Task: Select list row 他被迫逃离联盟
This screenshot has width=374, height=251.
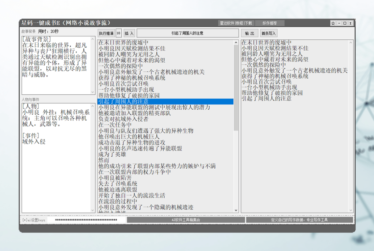Action: click(x=165, y=190)
